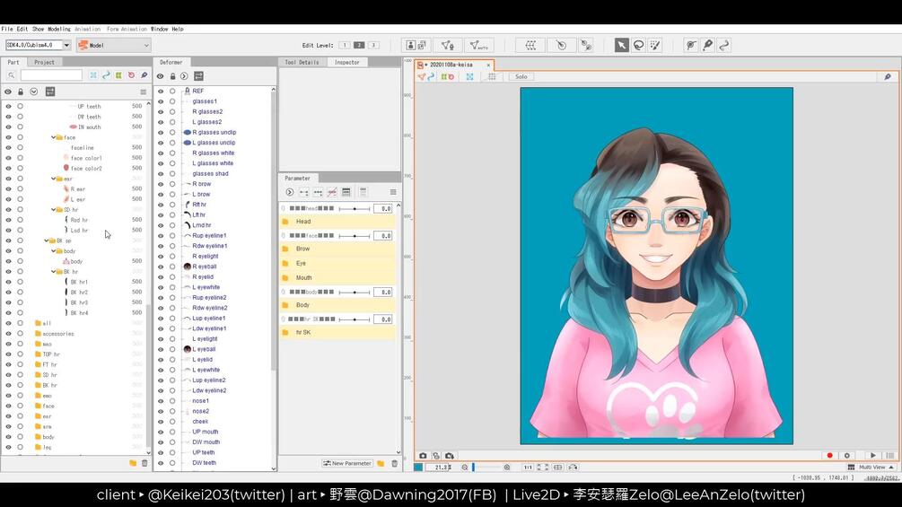Click the search icon in Part panel
The width and height of the screenshot is (902, 507).
[x=11, y=75]
